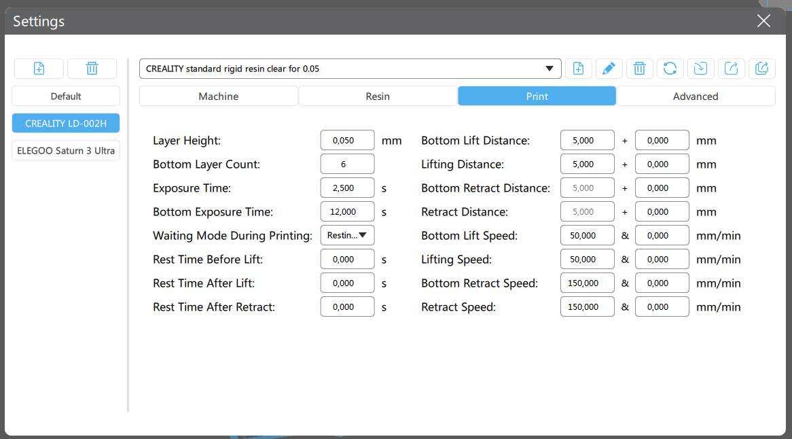
Task: Go to the Advanced tab
Action: 696,96
